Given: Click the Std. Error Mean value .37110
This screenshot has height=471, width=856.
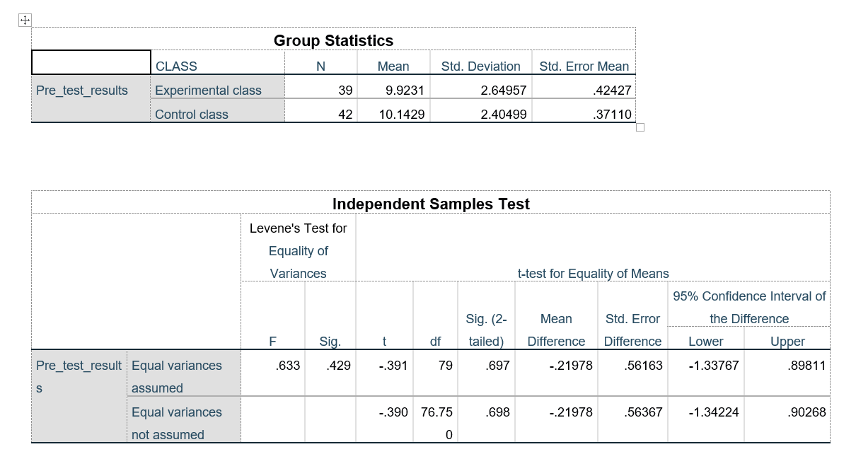Looking at the screenshot, I should (612, 115).
